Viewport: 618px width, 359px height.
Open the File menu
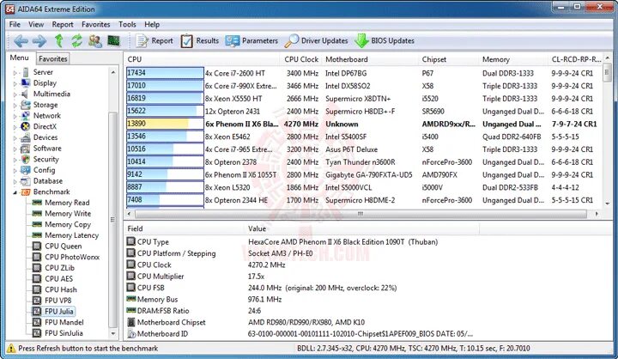point(15,24)
